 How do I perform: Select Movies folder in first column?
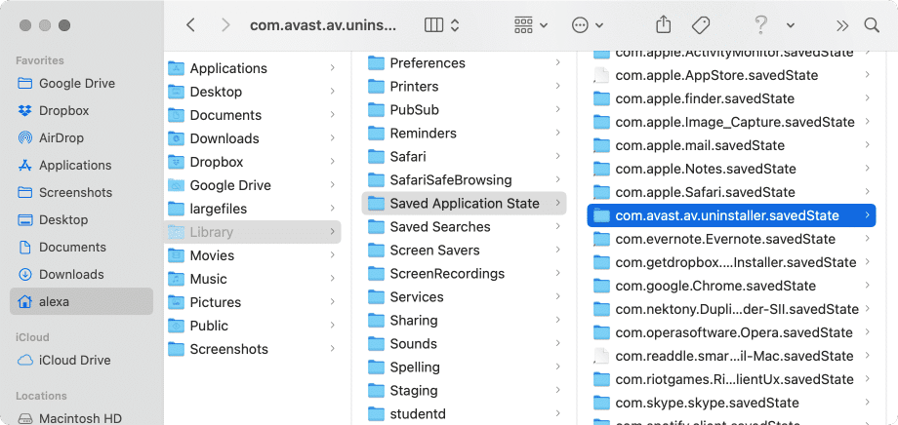(x=253, y=255)
